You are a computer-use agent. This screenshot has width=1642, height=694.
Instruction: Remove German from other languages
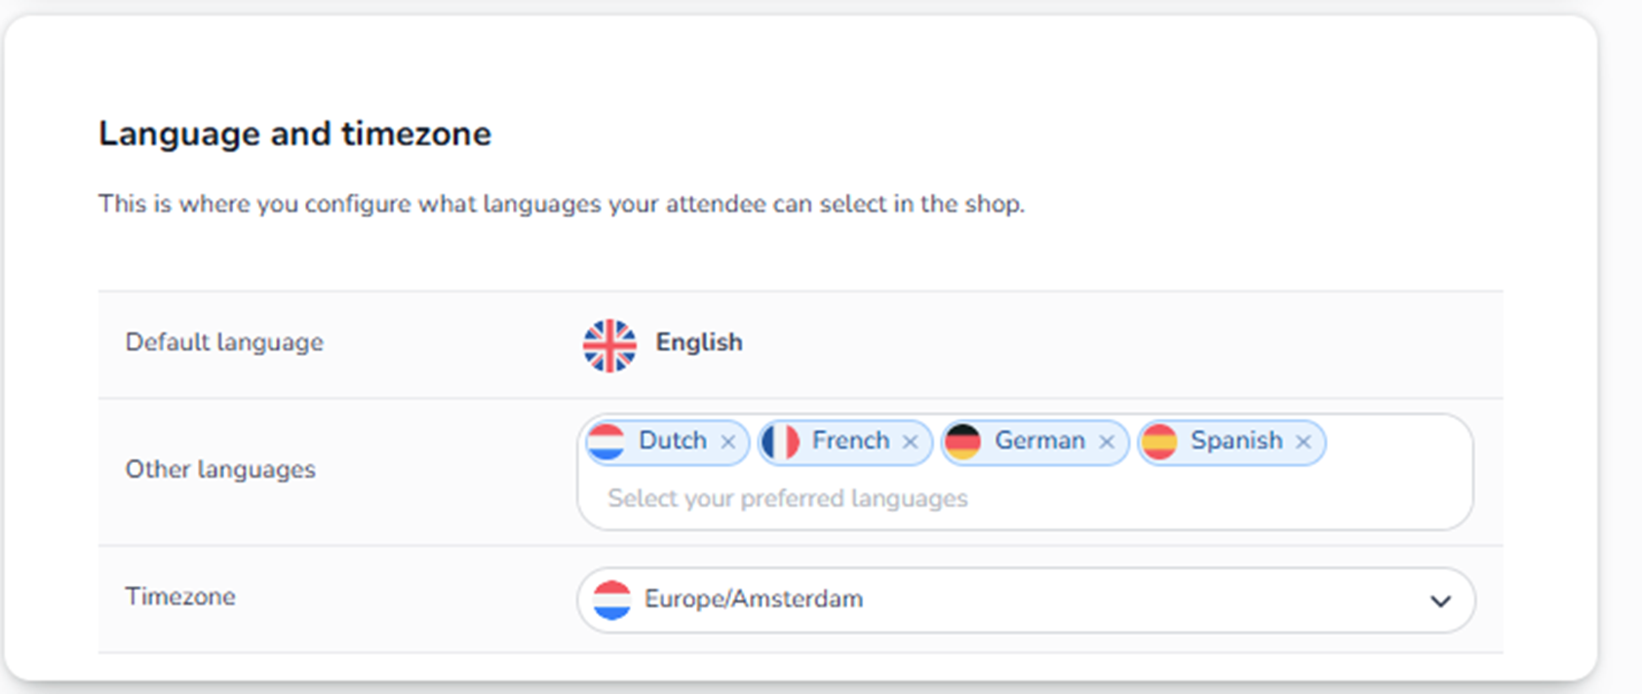[x=1107, y=443]
